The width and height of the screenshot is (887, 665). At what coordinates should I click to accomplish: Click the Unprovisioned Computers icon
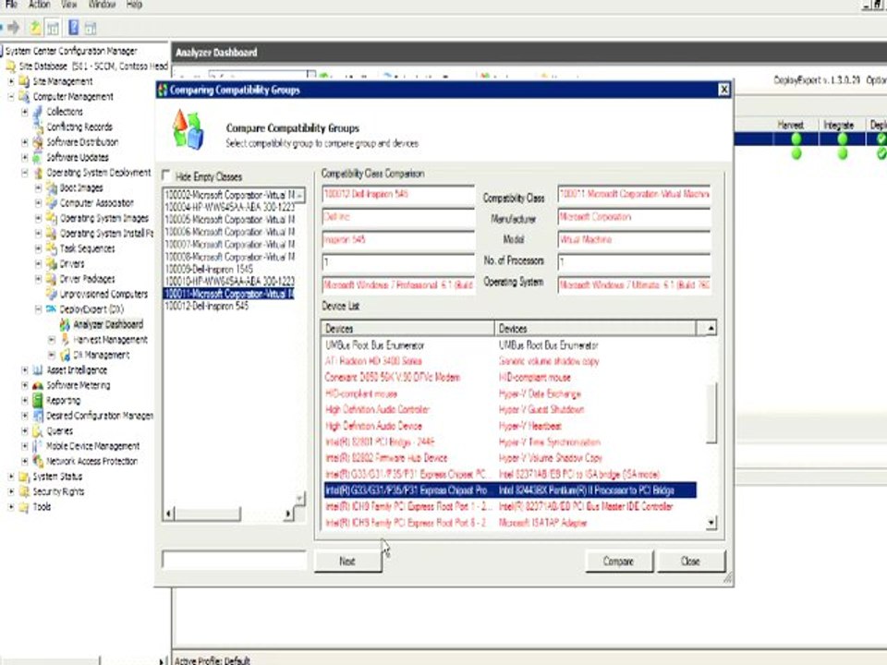point(52,294)
